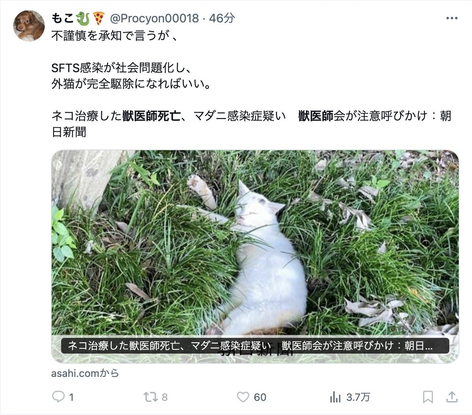Open the 46分 timestamp link
This screenshot has height=415, width=472.
point(222,18)
